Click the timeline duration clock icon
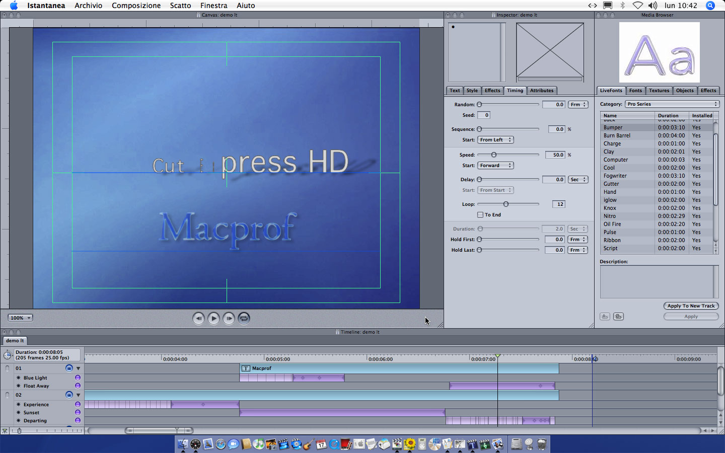The image size is (725, 453). (8, 355)
